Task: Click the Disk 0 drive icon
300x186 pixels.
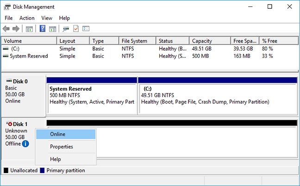Action: (9, 81)
